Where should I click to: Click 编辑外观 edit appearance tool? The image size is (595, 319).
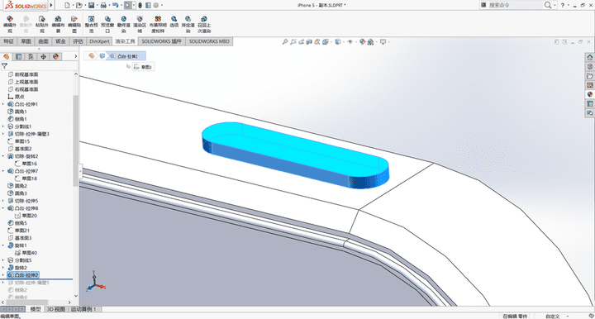click(10, 24)
